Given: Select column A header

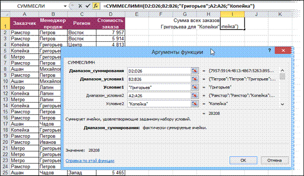Looking at the screenshot, I should pos(24,14).
